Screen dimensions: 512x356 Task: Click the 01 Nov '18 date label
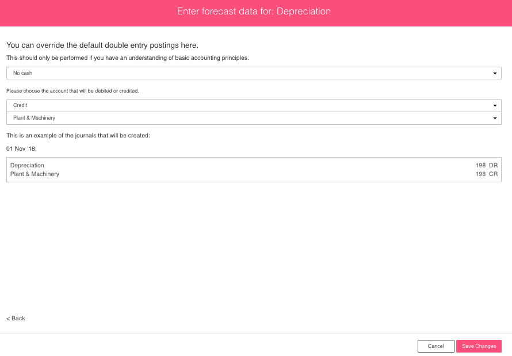21,149
